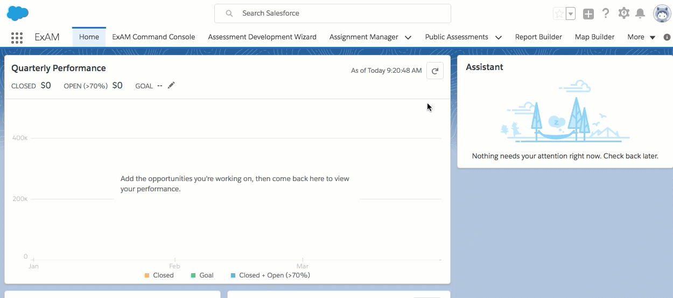The height and width of the screenshot is (298, 673).
Task: Expand Assignment Manager chevron menu
Action: 408,38
